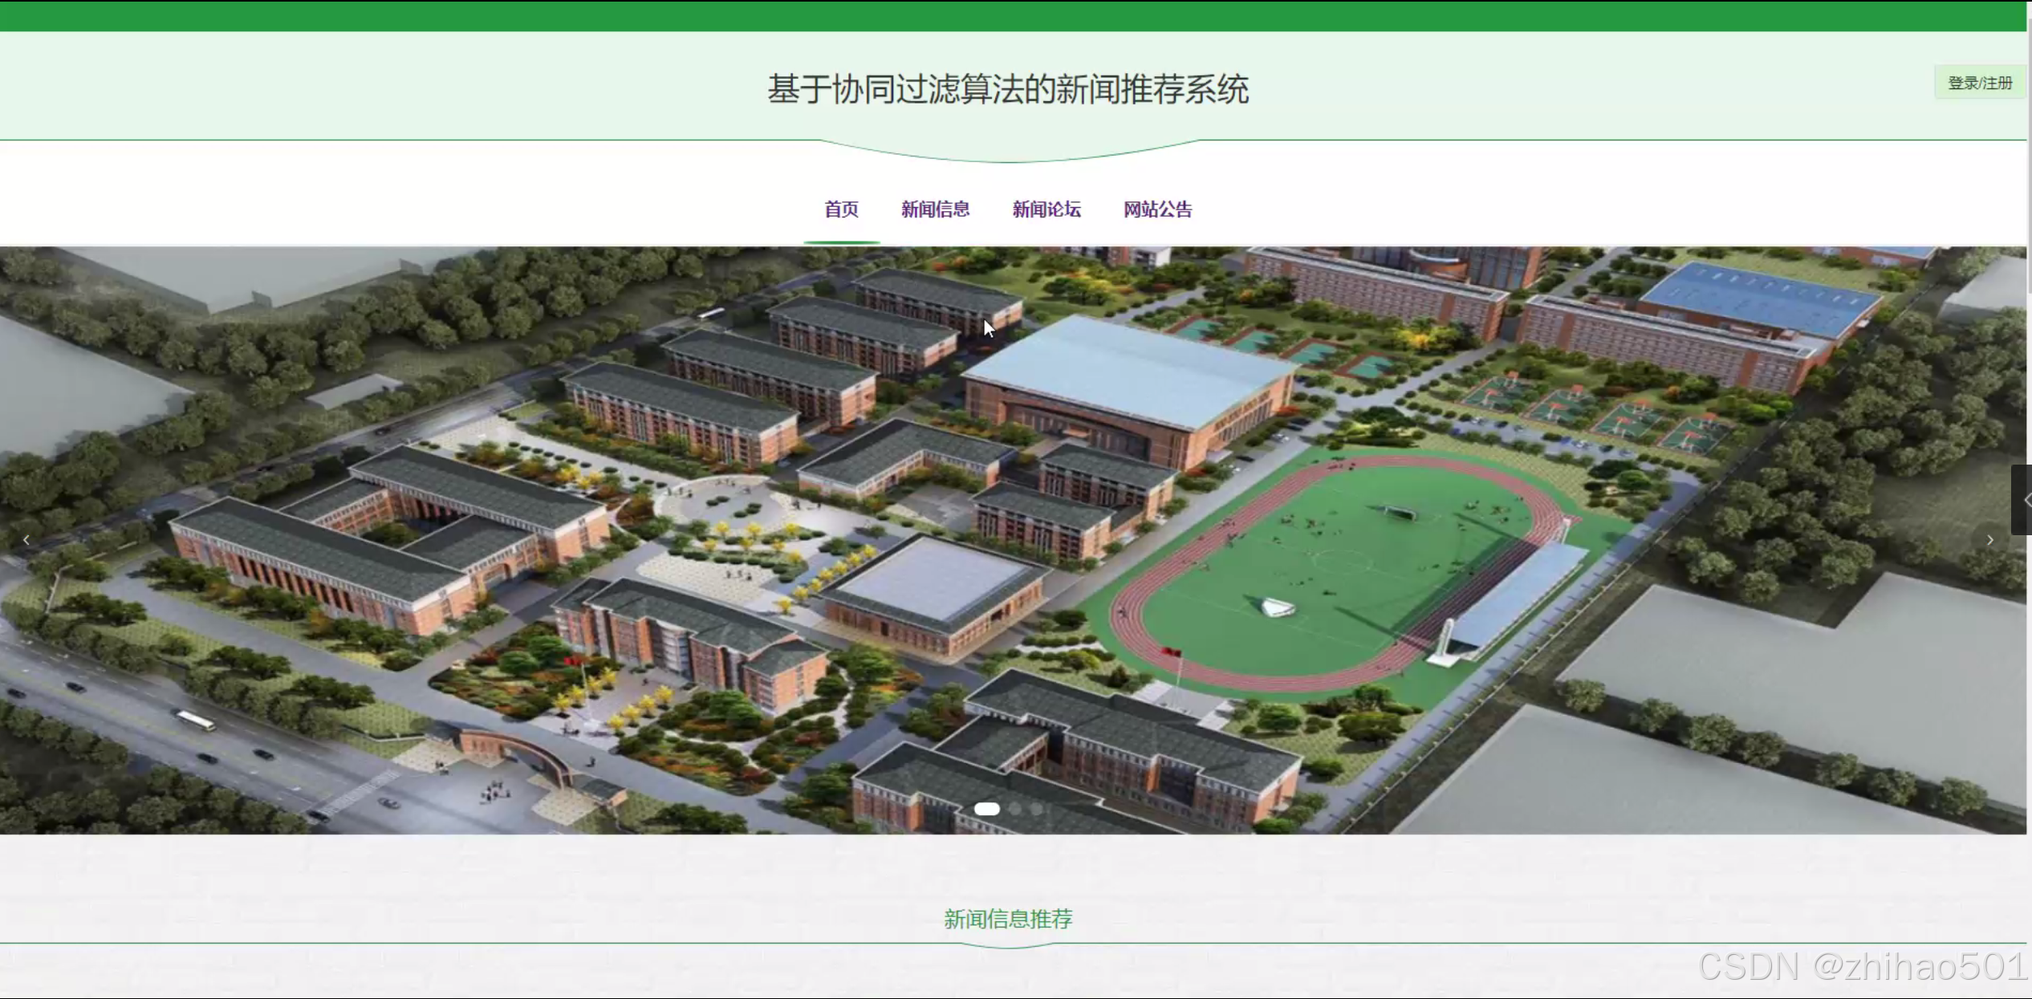This screenshot has height=999, width=2032.
Task: View the 网站公告 announcements tab
Action: tap(1157, 209)
